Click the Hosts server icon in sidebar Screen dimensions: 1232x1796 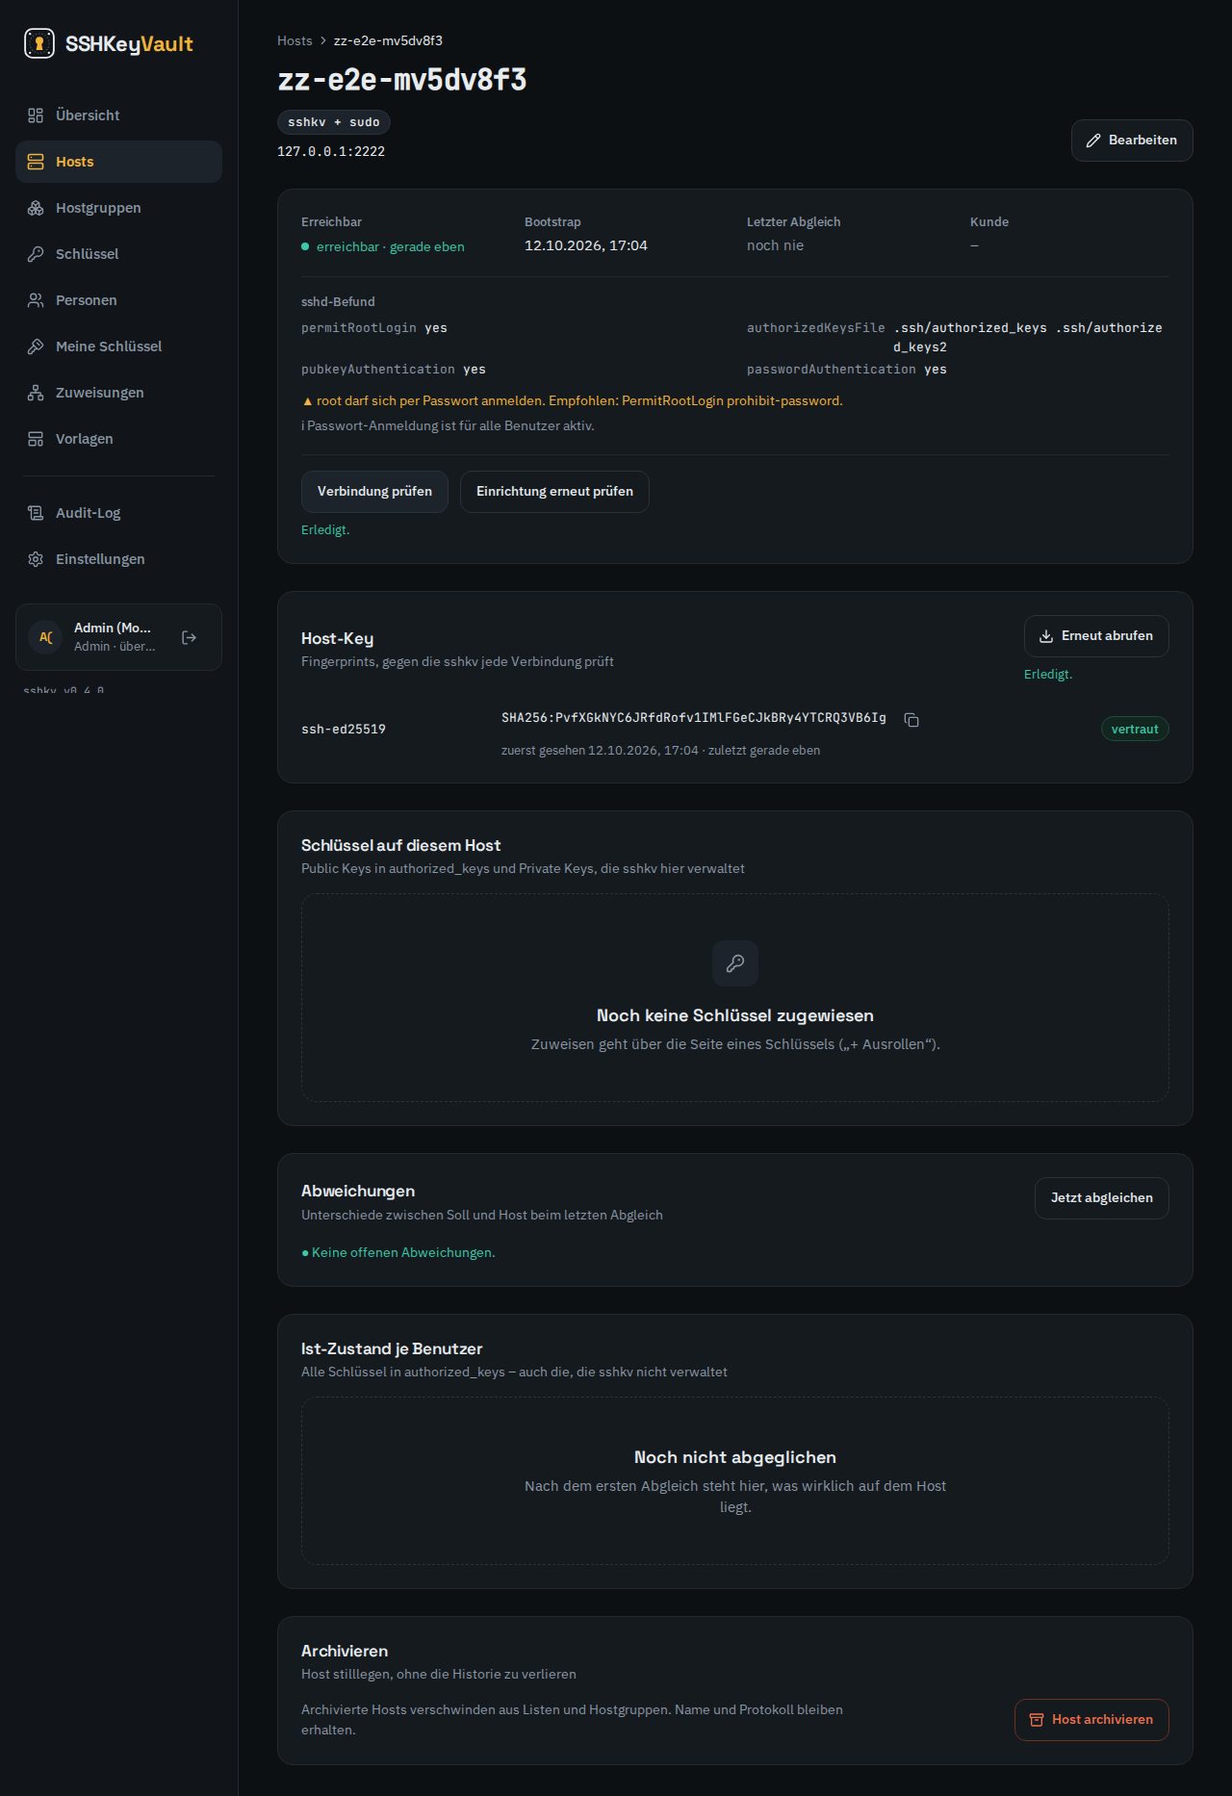point(36,162)
